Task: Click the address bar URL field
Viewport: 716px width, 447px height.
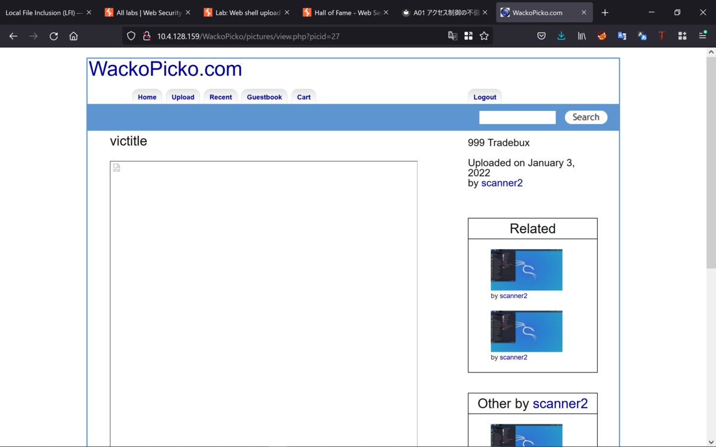Action: [x=298, y=36]
